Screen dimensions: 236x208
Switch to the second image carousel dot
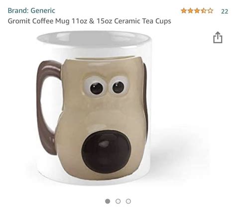coord(118,201)
